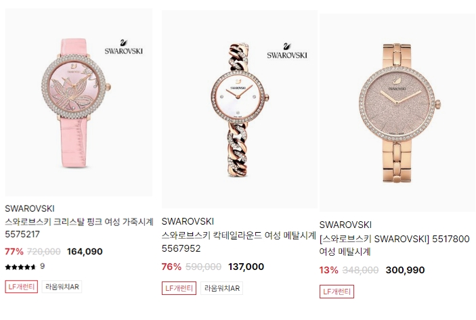Click the LF개런티 badge under the chain watch
476x320 pixels.
click(179, 288)
